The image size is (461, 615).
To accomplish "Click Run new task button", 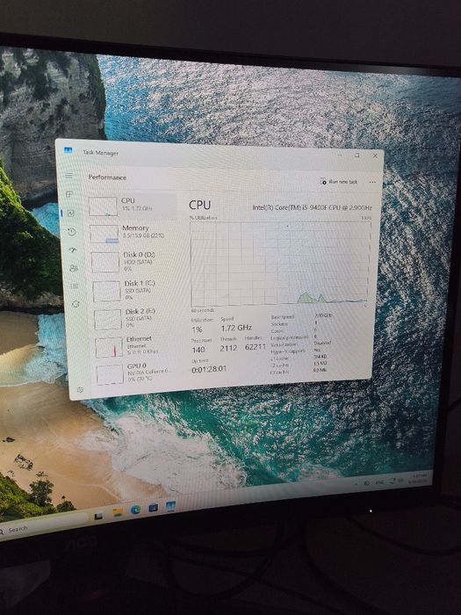I will coord(339,182).
